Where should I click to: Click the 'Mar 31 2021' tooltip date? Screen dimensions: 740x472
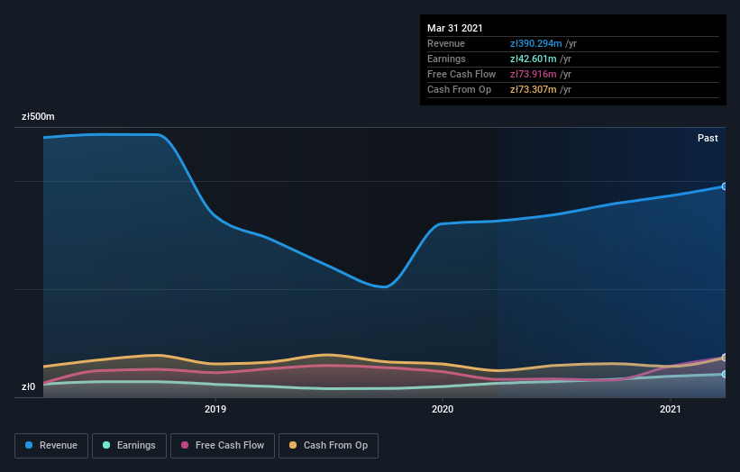[x=455, y=28]
